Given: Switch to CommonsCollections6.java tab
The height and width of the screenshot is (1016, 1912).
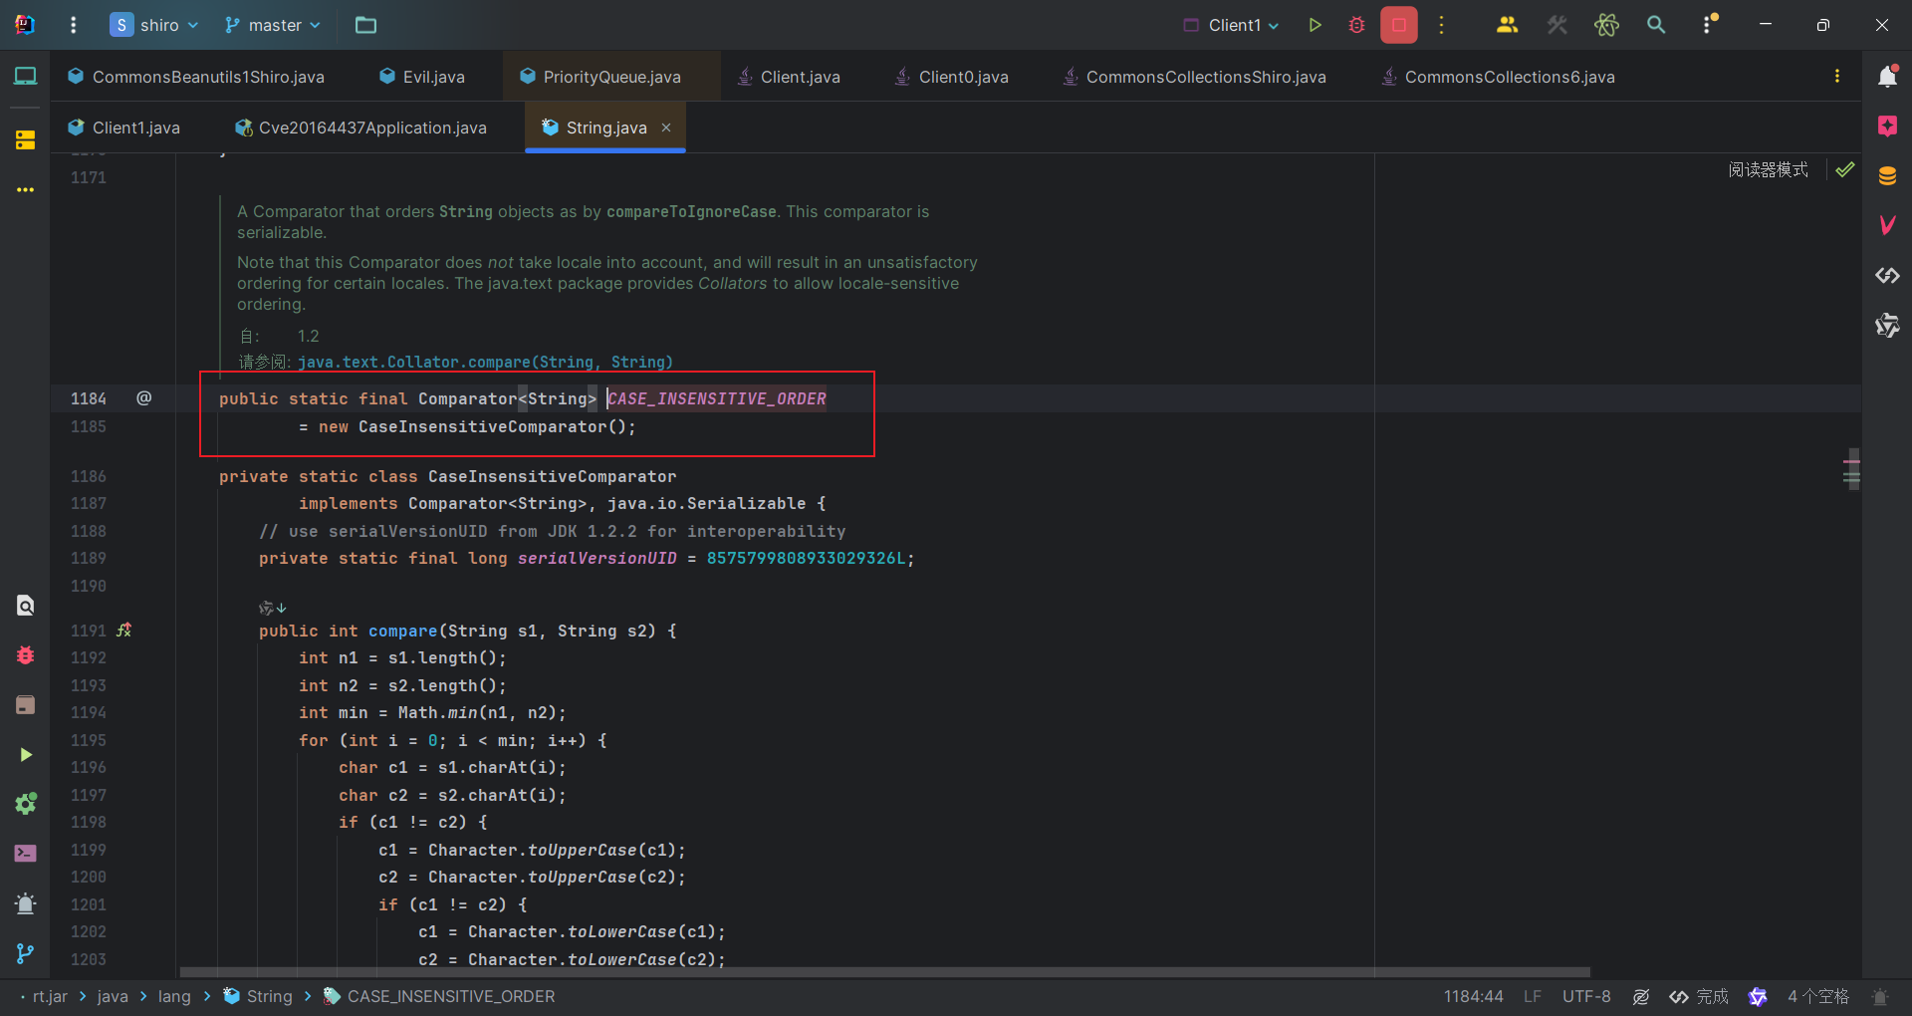Looking at the screenshot, I should 1499,77.
